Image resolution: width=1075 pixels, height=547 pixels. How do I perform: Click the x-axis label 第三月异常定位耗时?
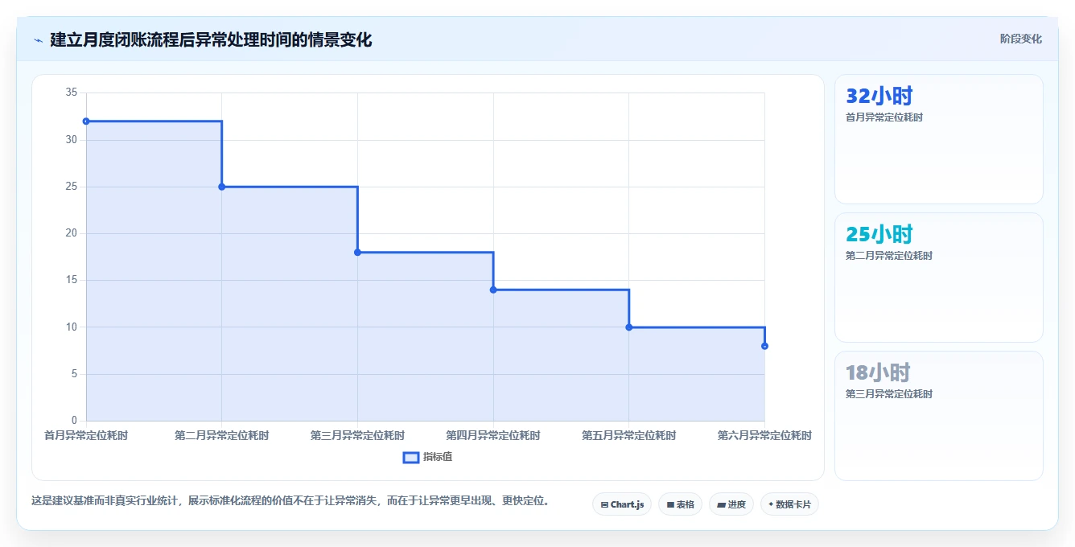tap(357, 435)
